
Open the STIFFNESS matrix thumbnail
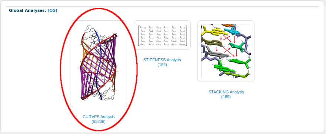(x=162, y=35)
